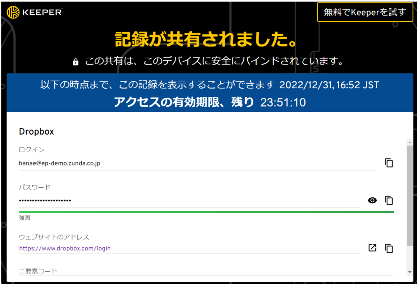Image resolution: width=417 pixels, height=284 pixels.
Task: Copy the login email with its copy icon
Action: click(x=389, y=163)
